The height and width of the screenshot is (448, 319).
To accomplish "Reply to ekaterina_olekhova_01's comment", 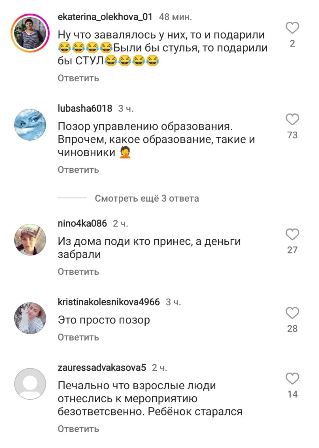I will tap(78, 78).
